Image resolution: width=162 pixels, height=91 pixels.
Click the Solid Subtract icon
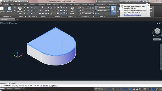(x=28, y=10)
